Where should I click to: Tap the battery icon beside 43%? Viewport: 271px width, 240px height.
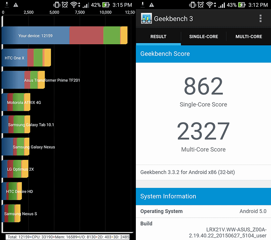(x=242, y=5)
